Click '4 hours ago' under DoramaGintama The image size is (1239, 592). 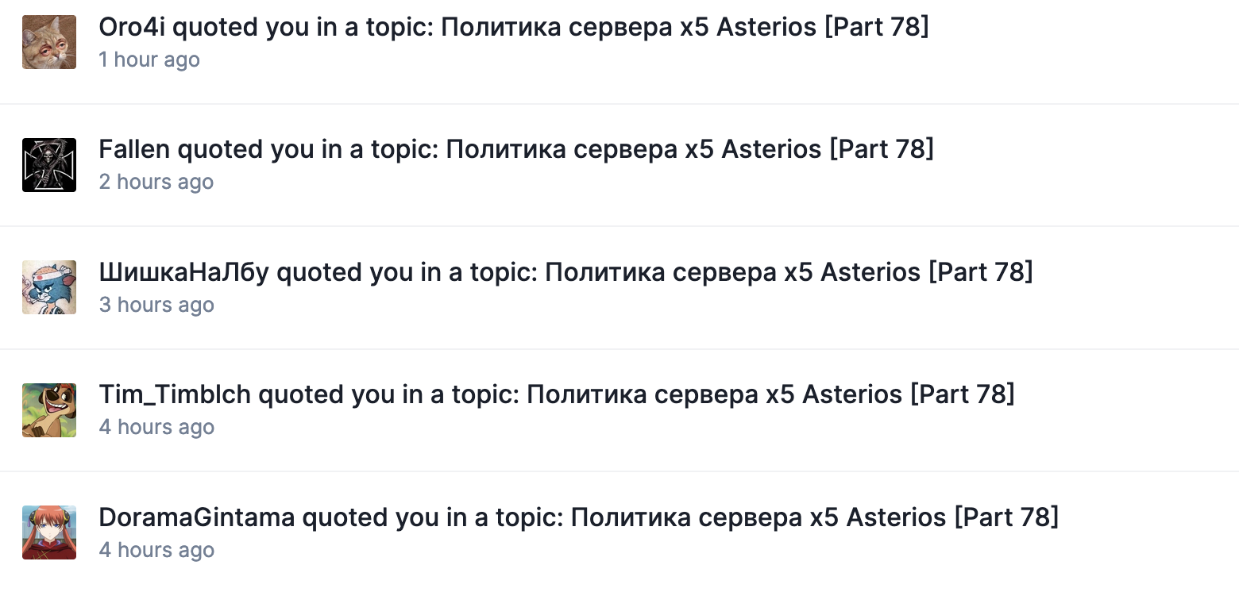pos(156,550)
